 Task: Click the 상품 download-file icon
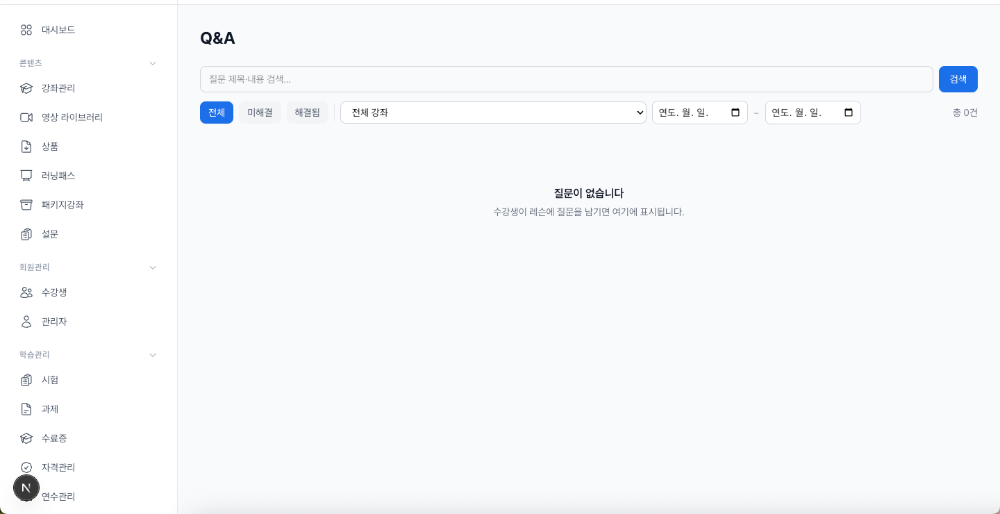(26, 147)
